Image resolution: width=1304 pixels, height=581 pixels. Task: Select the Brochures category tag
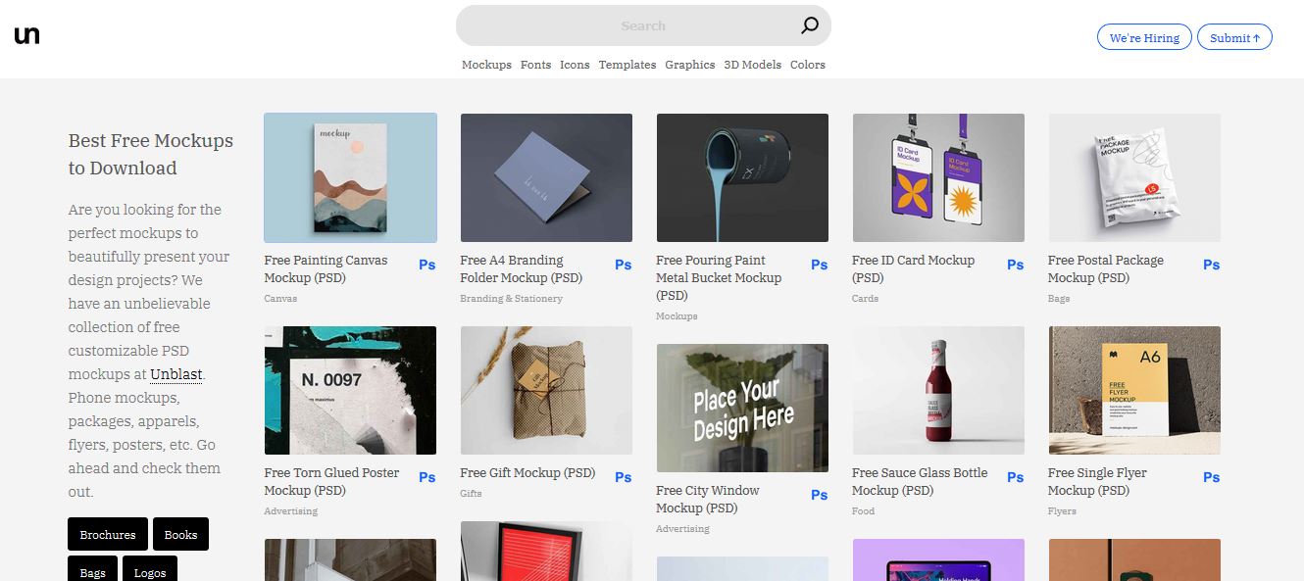[108, 535]
